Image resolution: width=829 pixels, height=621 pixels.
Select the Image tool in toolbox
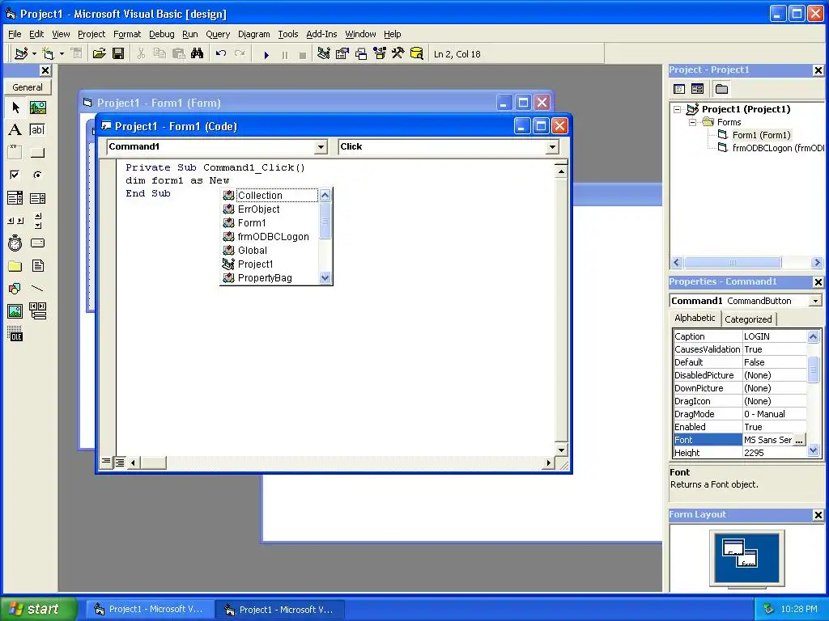15,311
